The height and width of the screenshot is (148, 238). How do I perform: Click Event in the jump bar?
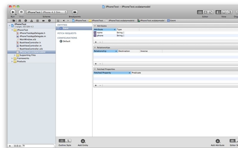[x=171, y=21]
